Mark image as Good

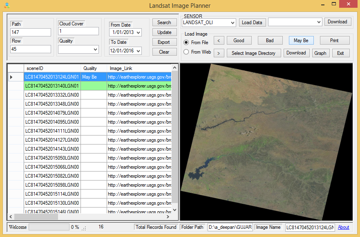(x=239, y=41)
